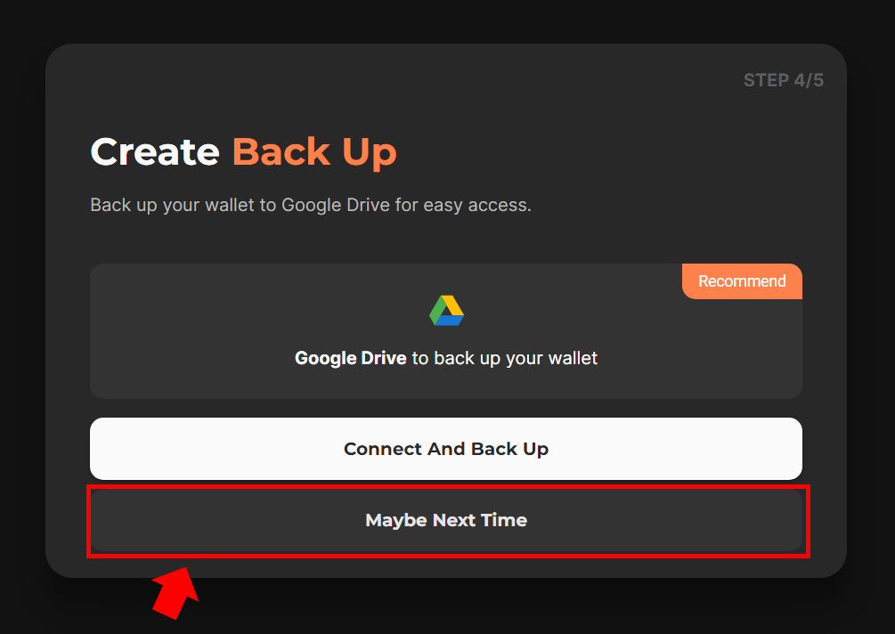This screenshot has height=634, width=895.
Task: Click the dark backdrop outside the dialog
Action: coord(22,356)
